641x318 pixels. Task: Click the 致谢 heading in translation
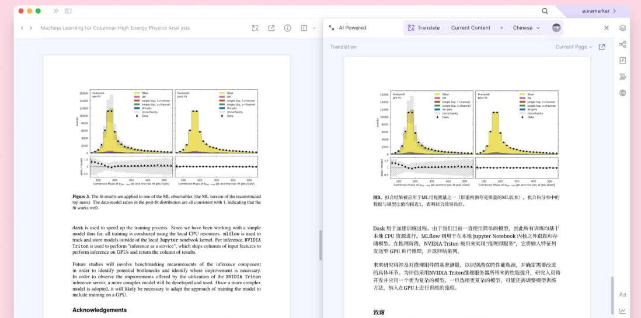(x=379, y=312)
